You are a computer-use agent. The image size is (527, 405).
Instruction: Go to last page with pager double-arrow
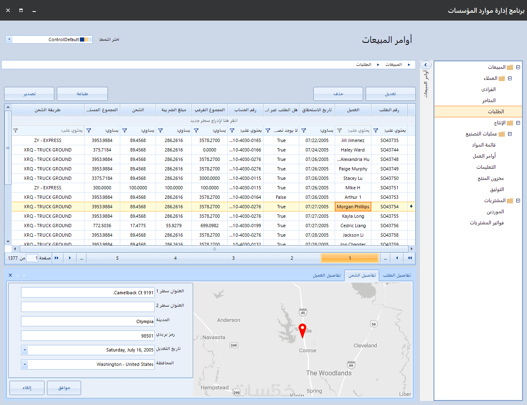56,258
